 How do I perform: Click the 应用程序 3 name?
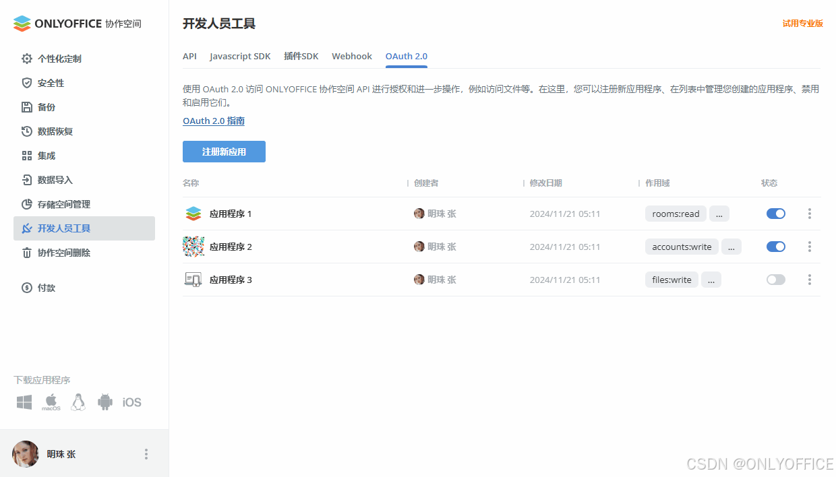click(231, 280)
